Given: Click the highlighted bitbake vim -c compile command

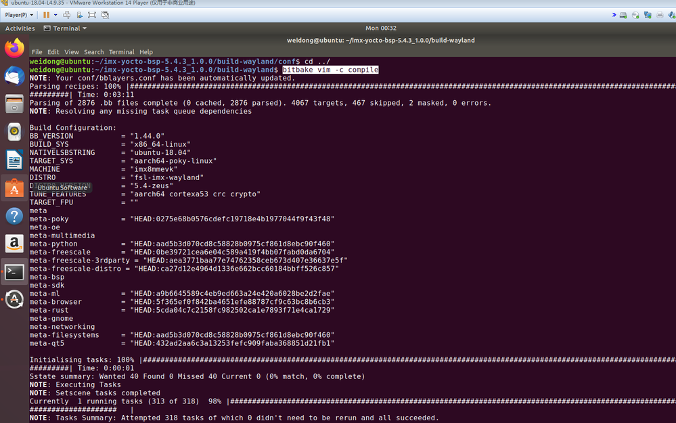Looking at the screenshot, I should click(x=330, y=70).
